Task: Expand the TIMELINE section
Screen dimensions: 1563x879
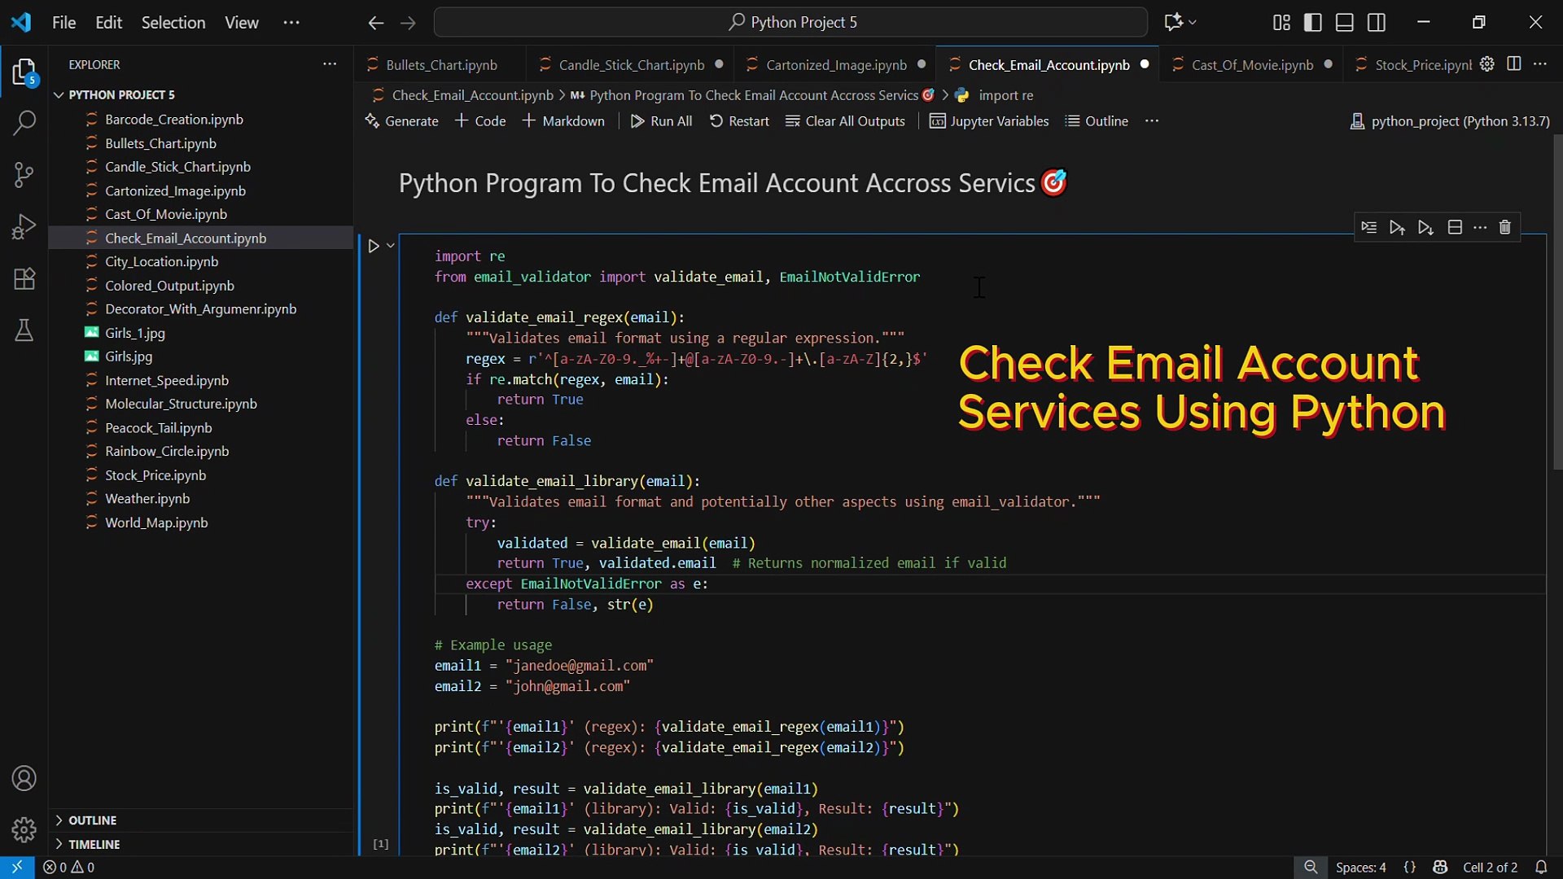Action: click(94, 844)
